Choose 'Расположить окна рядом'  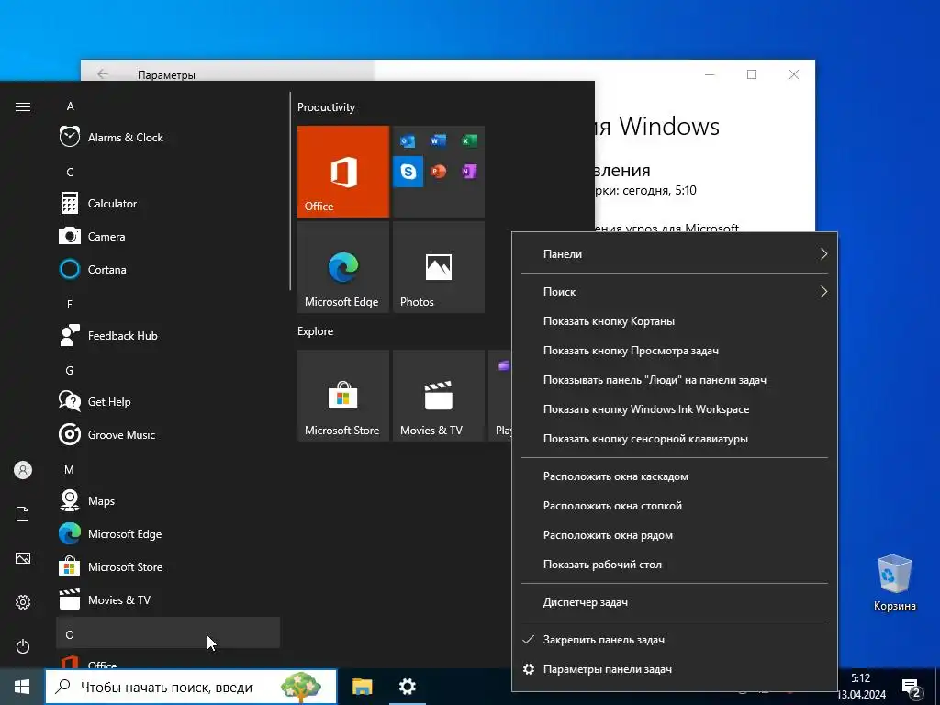[x=675, y=535]
